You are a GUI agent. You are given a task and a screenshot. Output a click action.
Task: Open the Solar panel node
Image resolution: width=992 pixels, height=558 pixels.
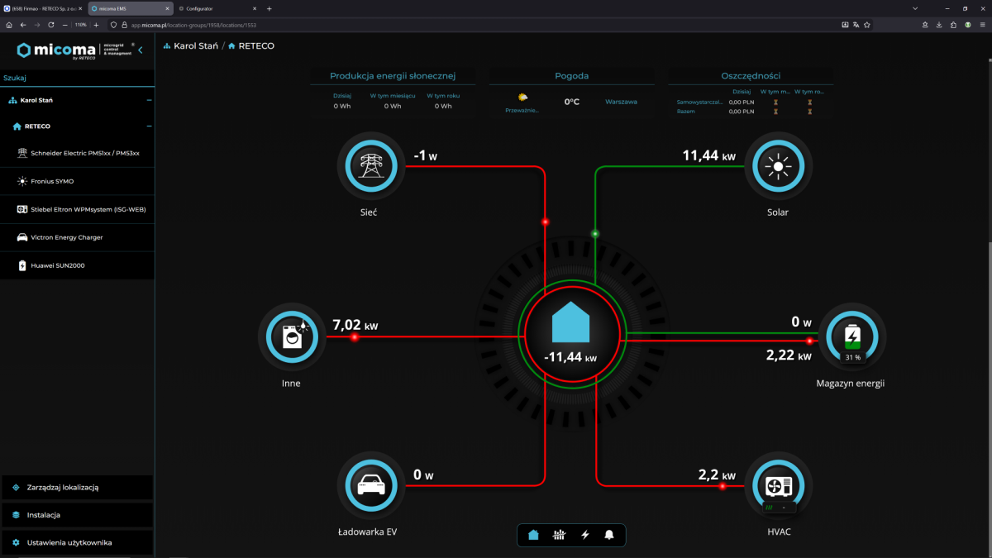pyautogui.click(x=777, y=165)
